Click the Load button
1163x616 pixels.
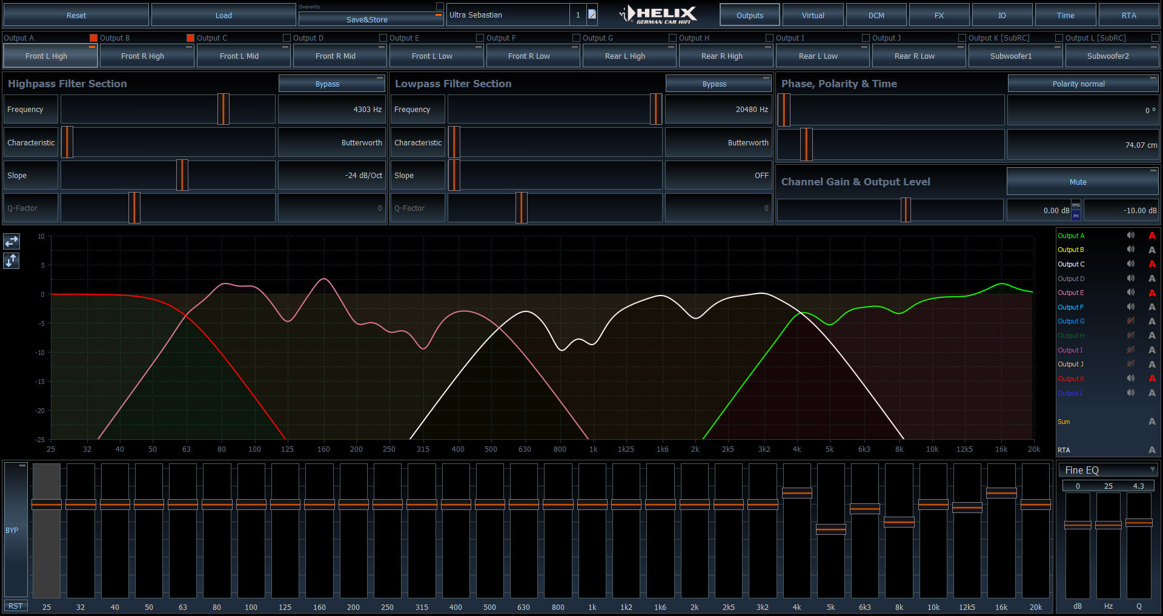click(x=224, y=15)
